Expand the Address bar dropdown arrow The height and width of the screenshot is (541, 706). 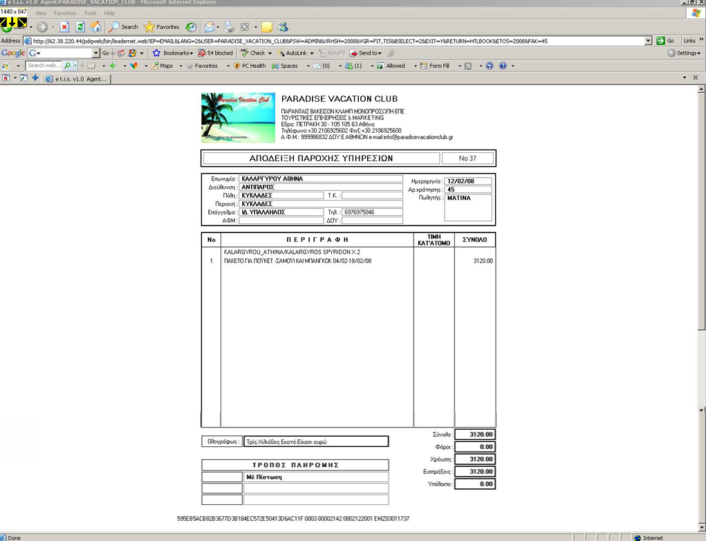(648, 41)
